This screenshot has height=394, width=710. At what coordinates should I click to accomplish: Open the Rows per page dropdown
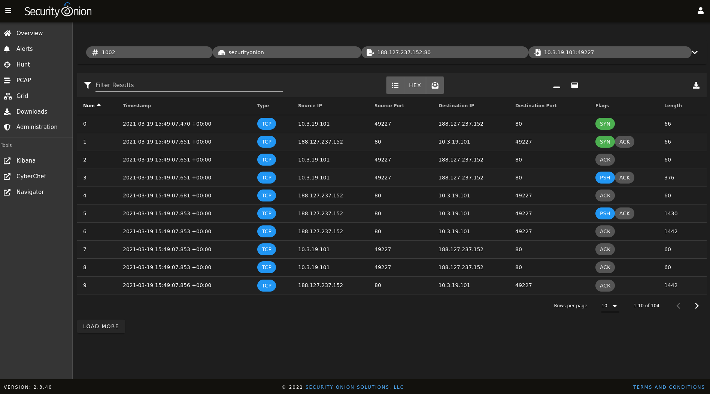[x=610, y=306]
